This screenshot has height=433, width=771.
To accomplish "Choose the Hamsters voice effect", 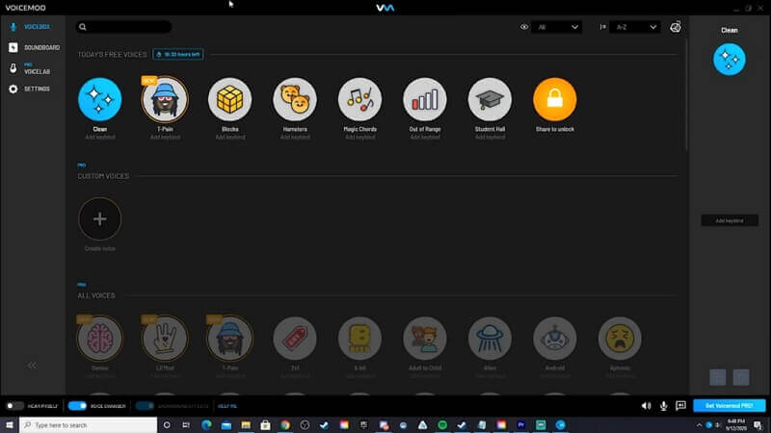I will (295, 99).
